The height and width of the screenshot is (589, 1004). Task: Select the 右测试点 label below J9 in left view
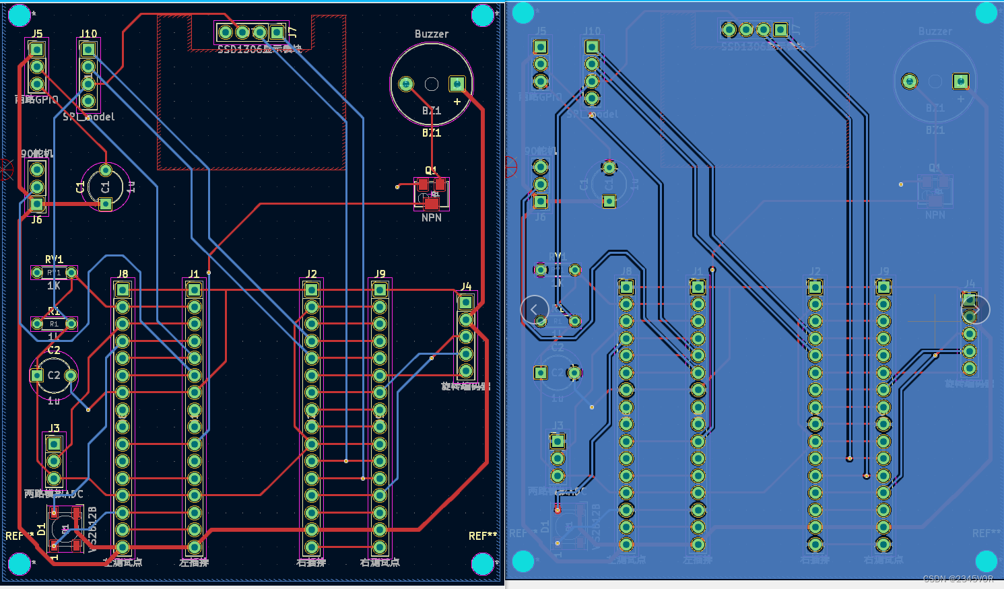click(380, 562)
